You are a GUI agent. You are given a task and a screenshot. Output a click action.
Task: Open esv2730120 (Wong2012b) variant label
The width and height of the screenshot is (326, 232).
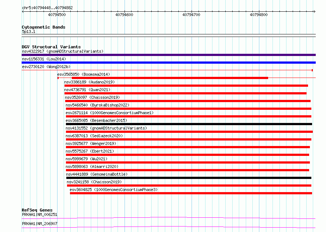point(46,67)
